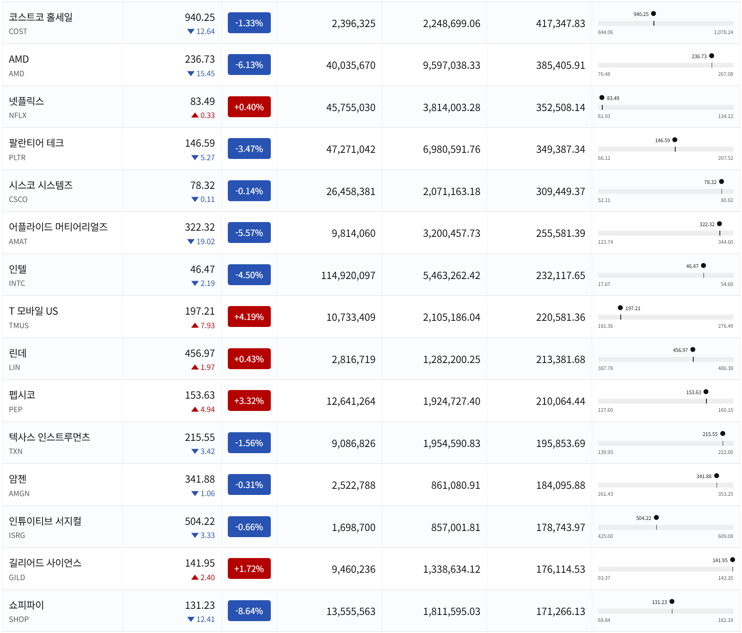The width and height of the screenshot is (742, 633).
Task: Select the T 모바일 US stock name
Action: [34, 311]
